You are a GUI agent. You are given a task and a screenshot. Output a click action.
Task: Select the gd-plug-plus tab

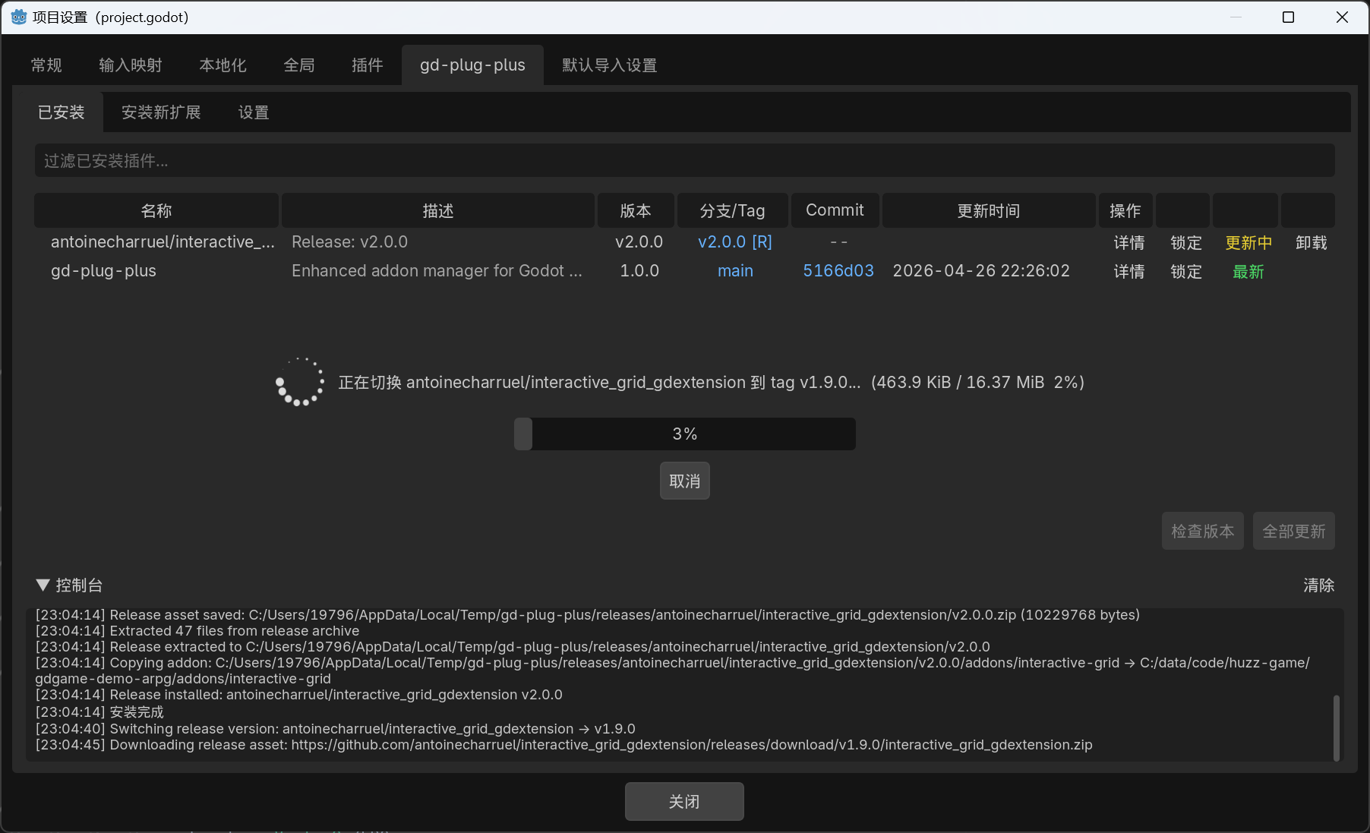[472, 65]
